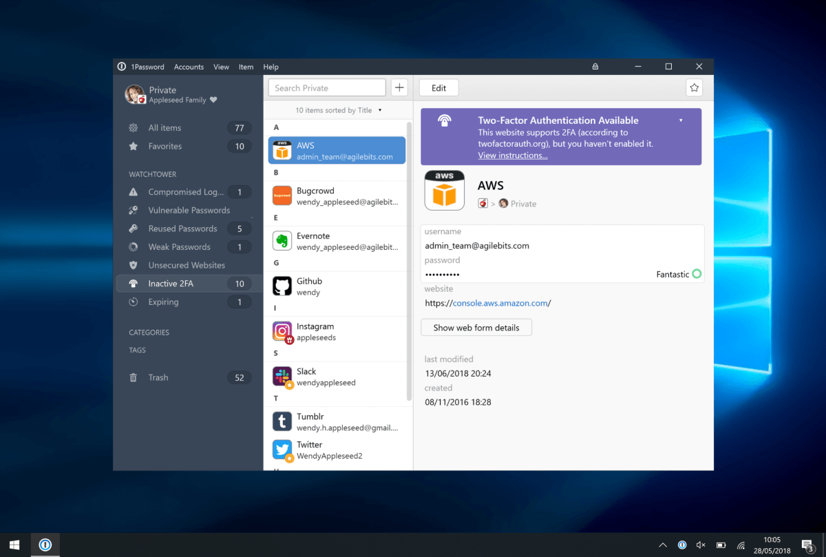Open the View instructions link
This screenshot has width=826, height=557.
[x=513, y=156]
